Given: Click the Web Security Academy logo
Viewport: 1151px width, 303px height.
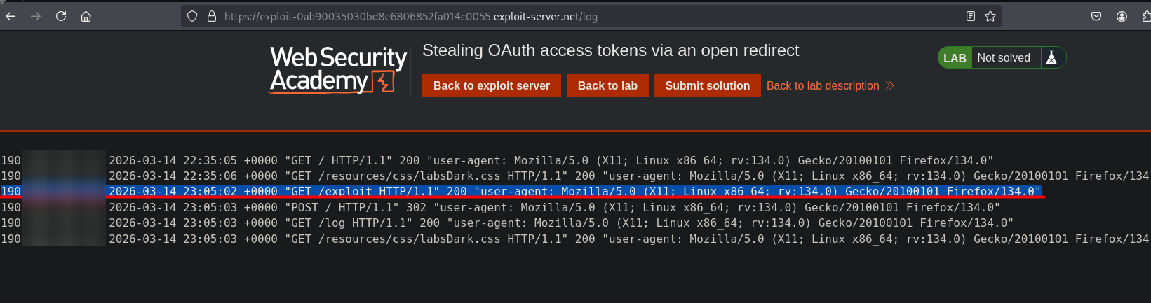Looking at the screenshot, I should click(338, 69).
